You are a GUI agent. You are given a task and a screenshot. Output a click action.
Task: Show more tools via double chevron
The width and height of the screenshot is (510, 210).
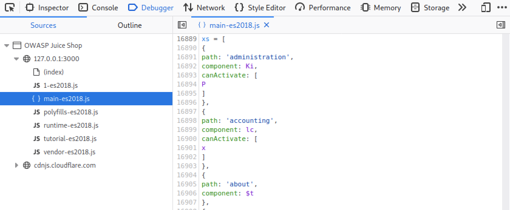point(462,8)
